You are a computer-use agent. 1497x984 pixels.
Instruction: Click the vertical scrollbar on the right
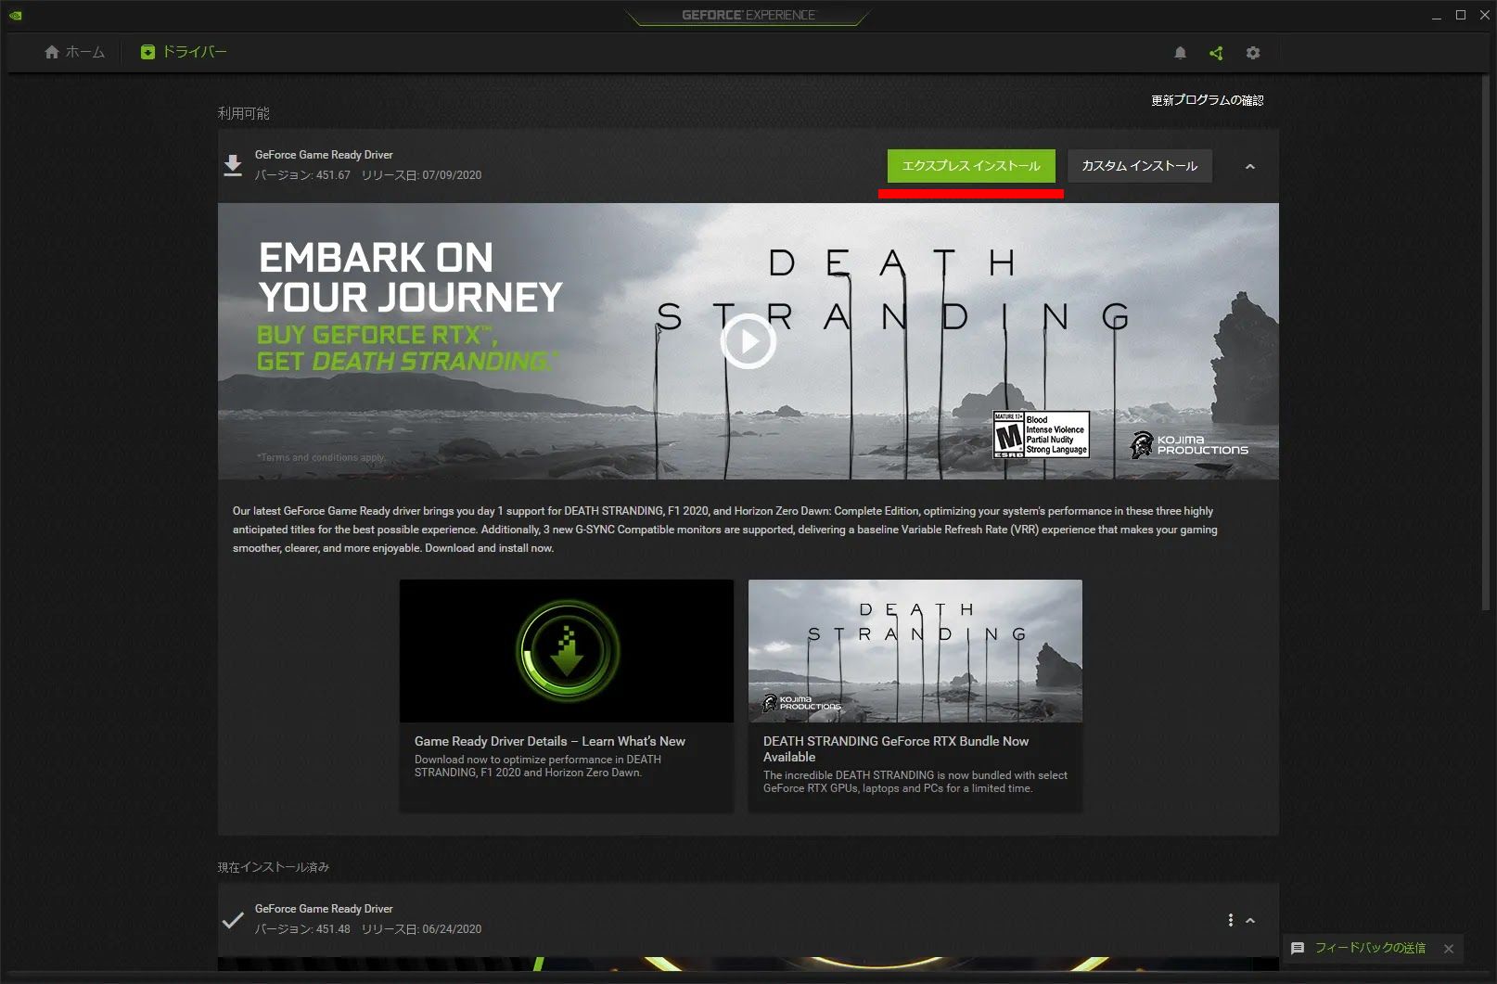[1487, 343]
